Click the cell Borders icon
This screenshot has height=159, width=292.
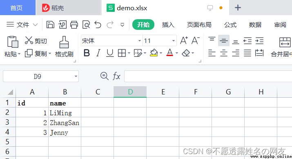coord(122,53)
